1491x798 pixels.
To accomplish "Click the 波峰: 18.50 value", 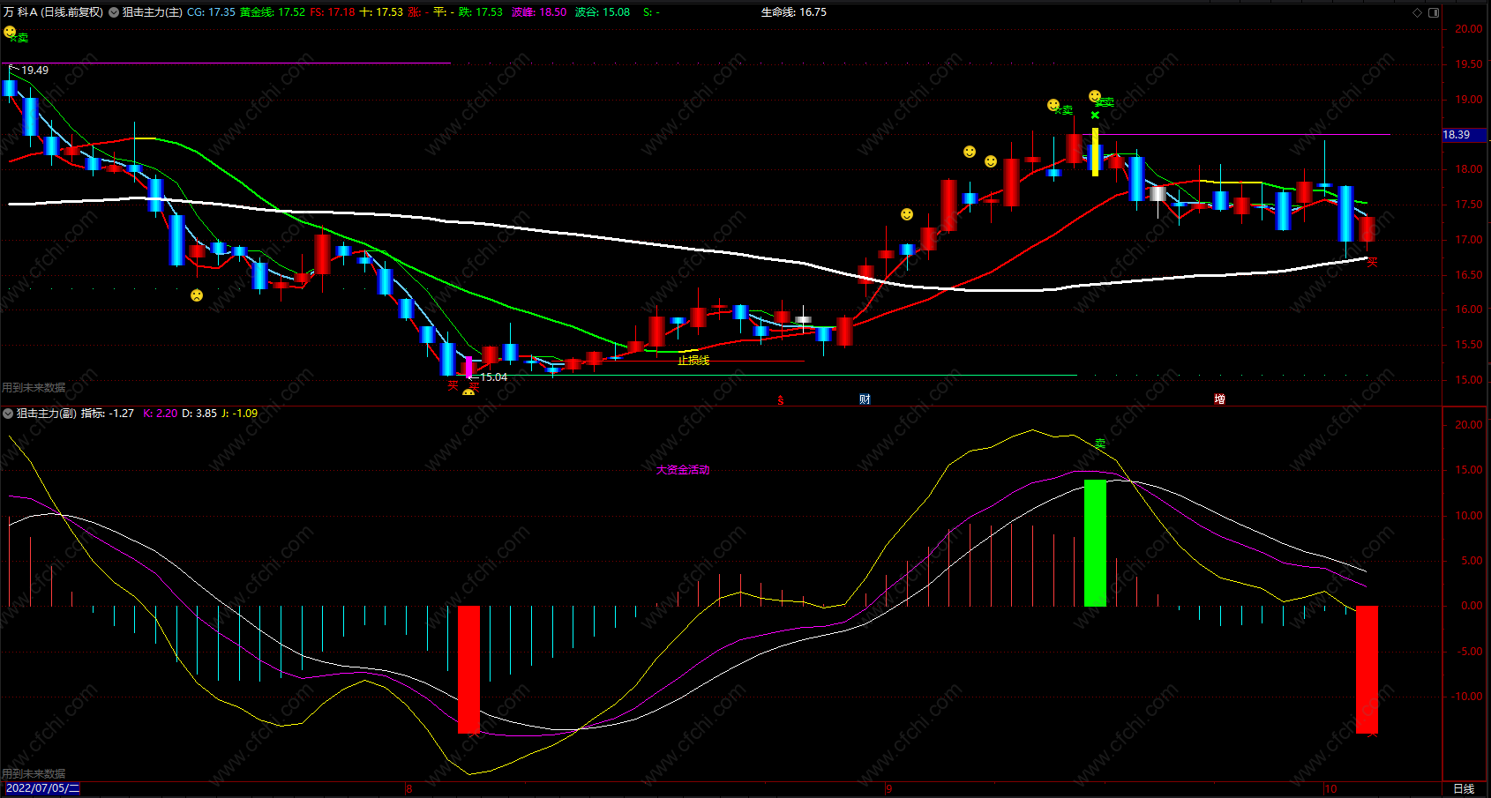I will 539,12.
